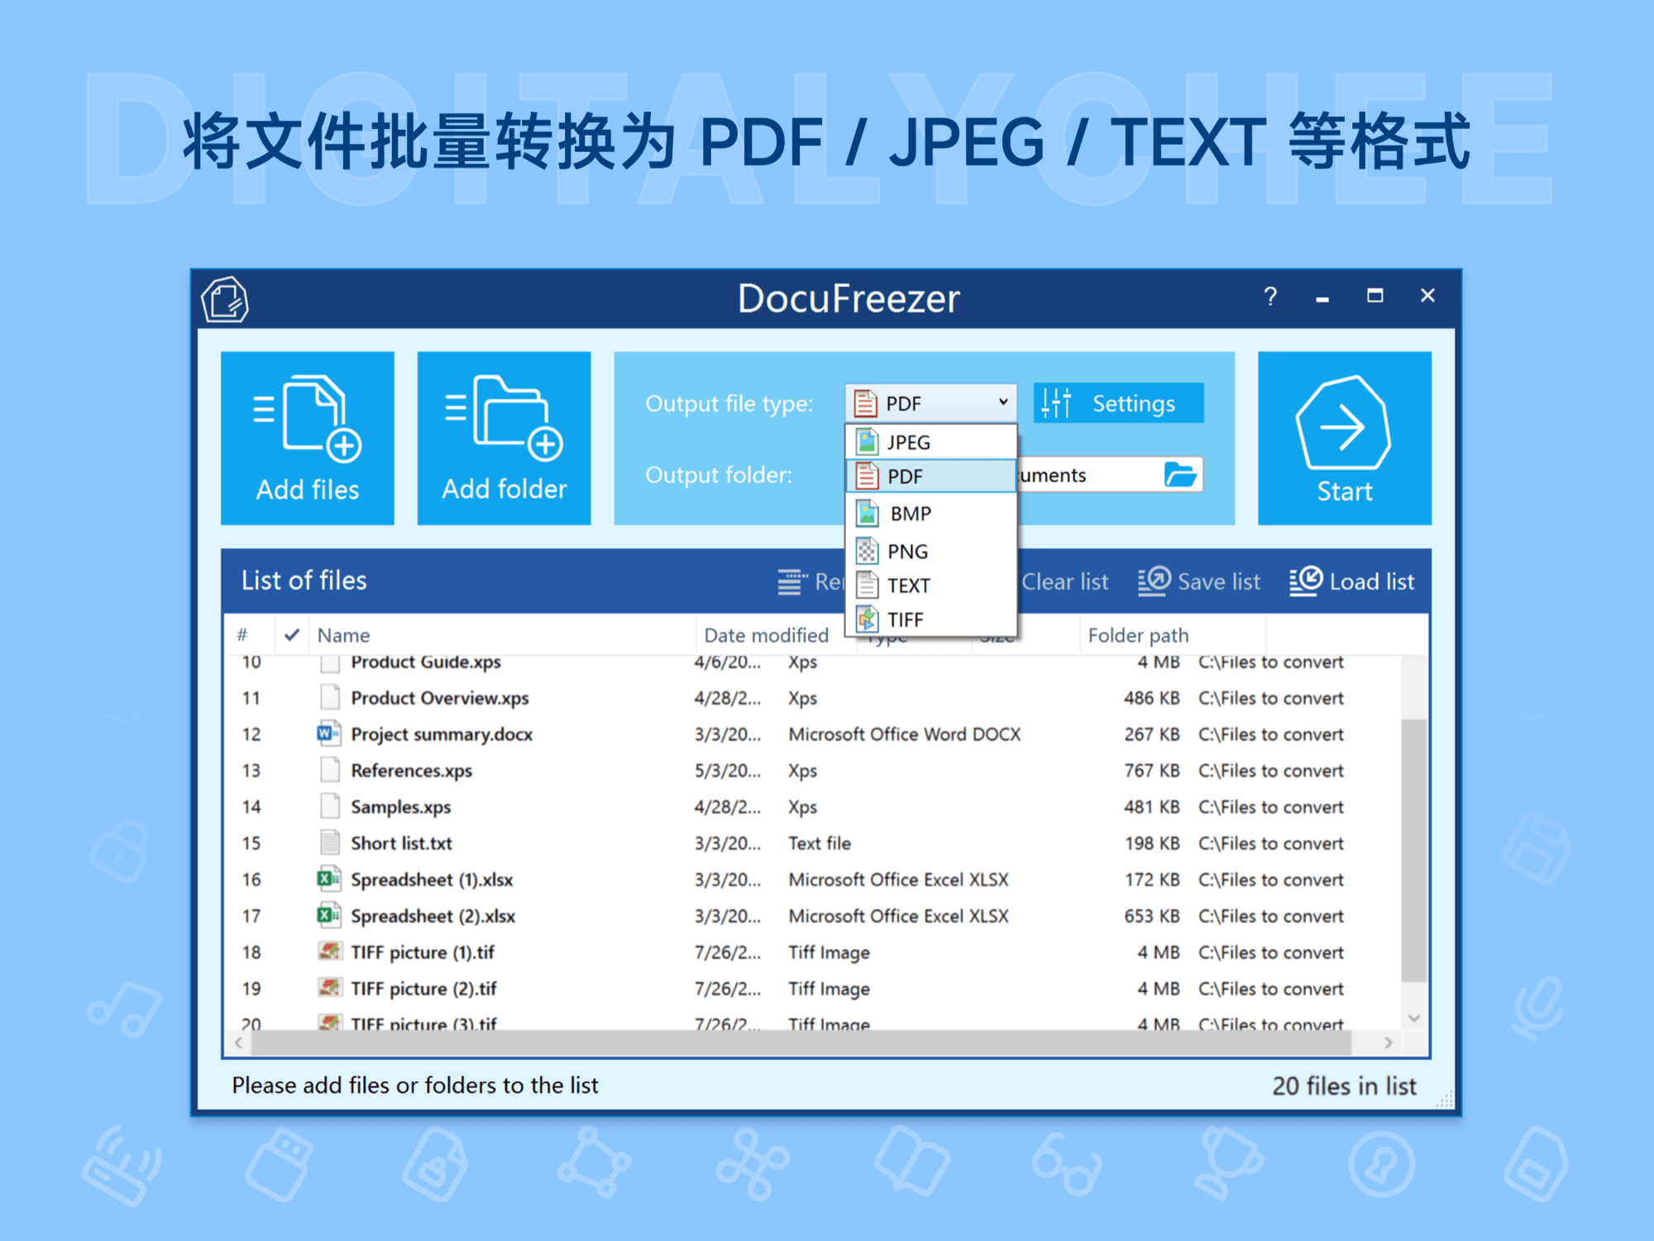Click the Excel icon beside Spreadsheet (1).xlsx
Image resolution: width=1654 pixels, height=1241 pixels.
pyautogui.click(x=327, y=879)
